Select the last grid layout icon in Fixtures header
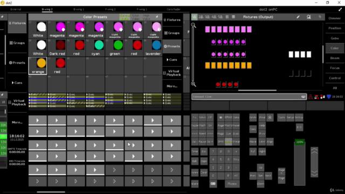The height and width of the screenshot is (194, 345). tap(233, 17)
